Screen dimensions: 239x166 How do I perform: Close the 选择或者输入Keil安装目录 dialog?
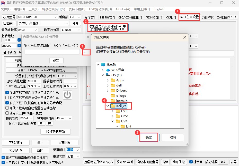[88, 37]
